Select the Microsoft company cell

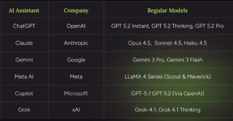(76, 93)
